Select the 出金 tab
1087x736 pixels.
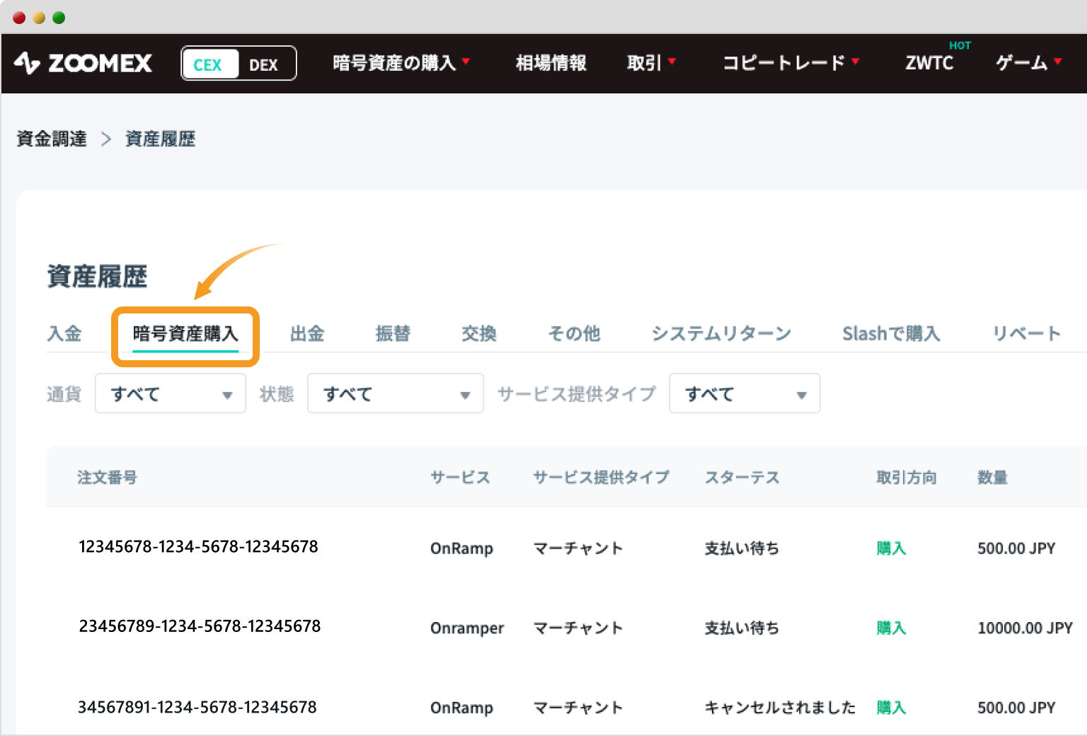pos(307,333)
